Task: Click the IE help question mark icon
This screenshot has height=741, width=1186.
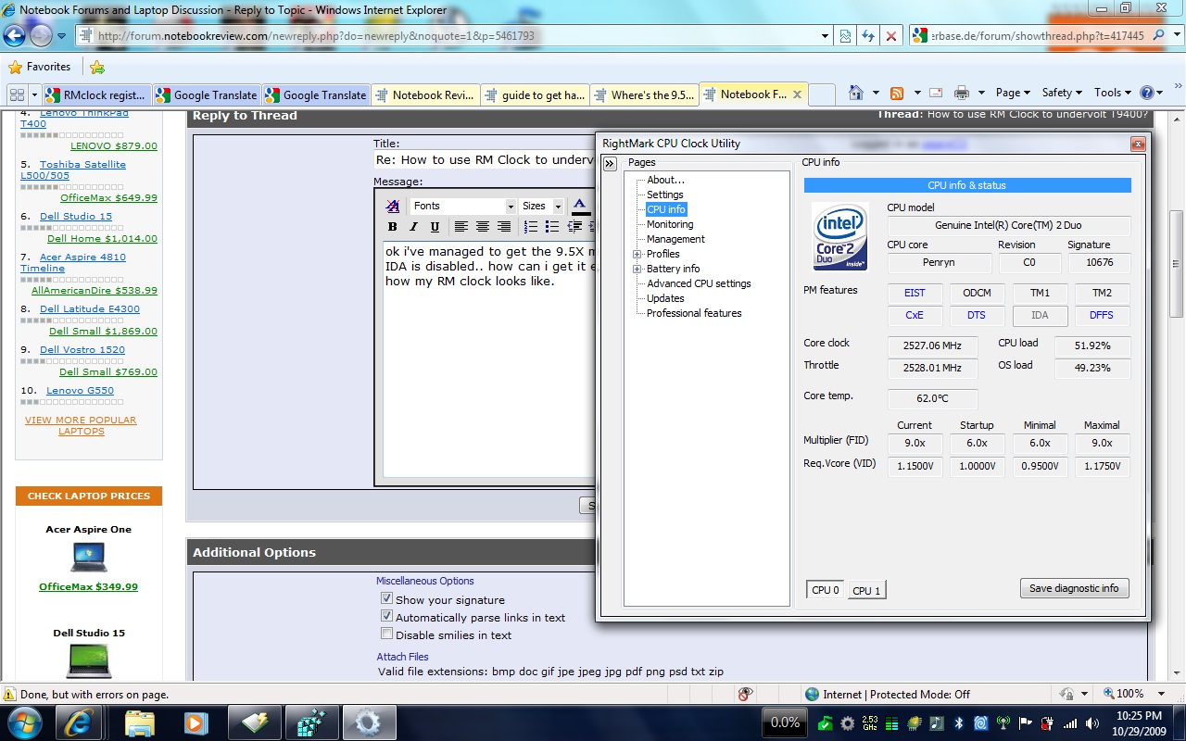Action: point(1147,93)
